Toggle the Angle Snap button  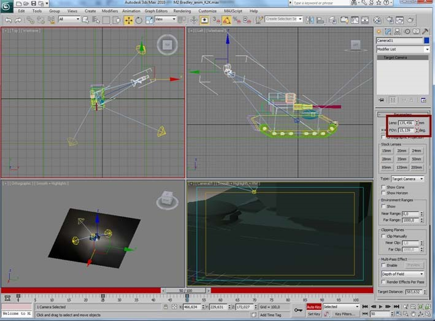point(227,20)
